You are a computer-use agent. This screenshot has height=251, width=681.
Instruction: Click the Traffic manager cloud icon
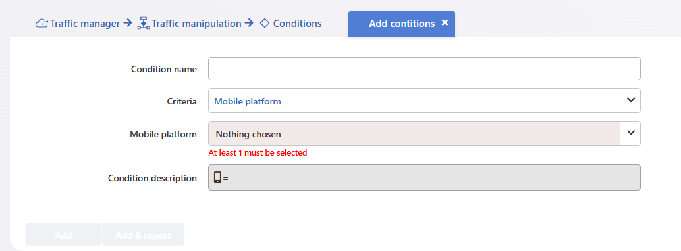coord(41,24)
